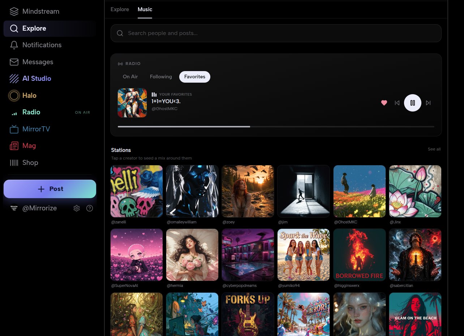This screenshot has width=464, height=336.
Task: Click the help question mark icon
Action: point(90,208)
